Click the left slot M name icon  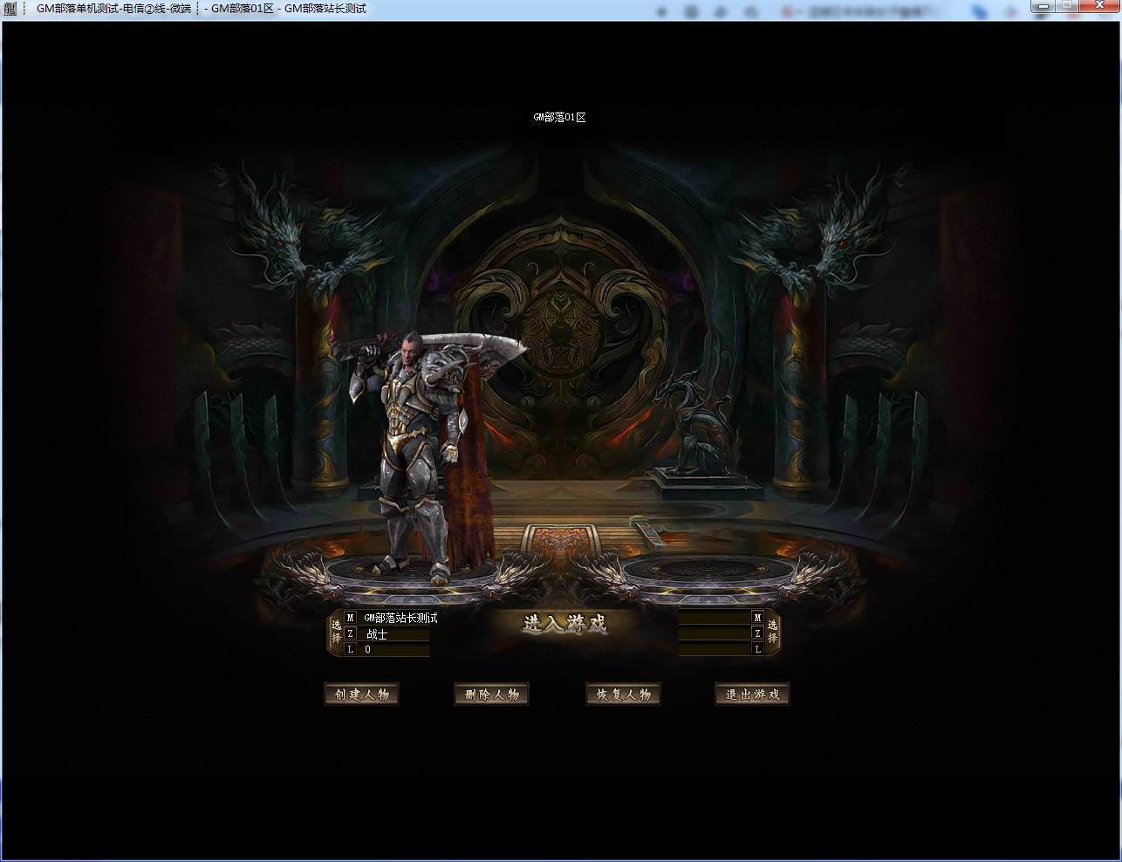coord(351,618)
